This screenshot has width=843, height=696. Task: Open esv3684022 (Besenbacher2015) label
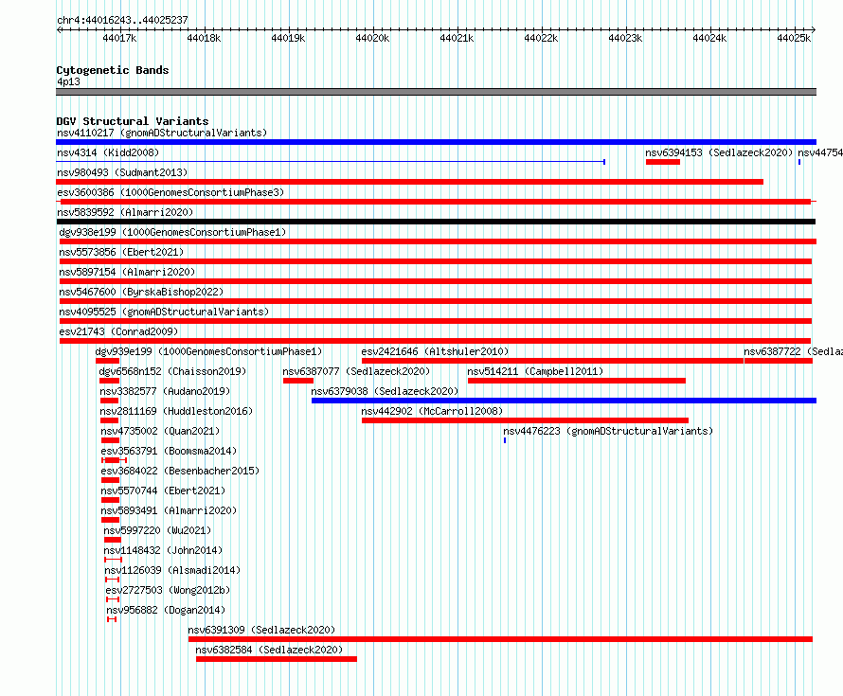point(180,471)
